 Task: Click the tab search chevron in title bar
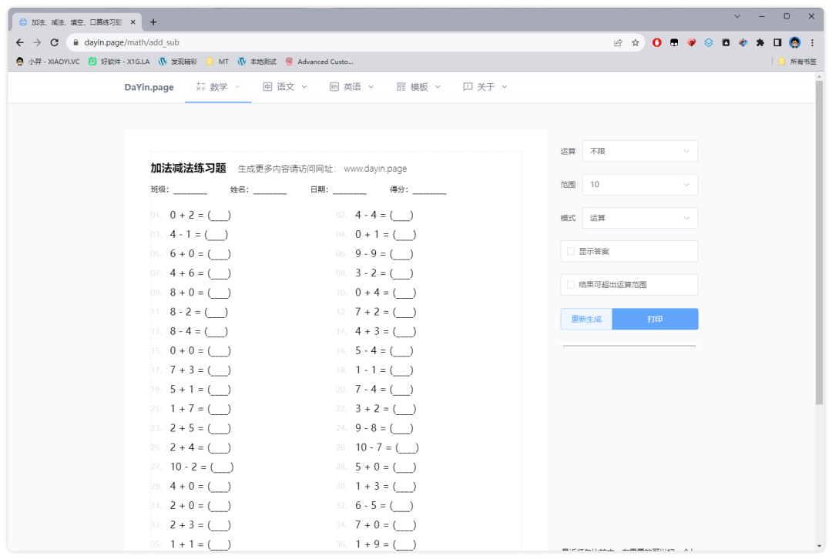tap(737, 16)
